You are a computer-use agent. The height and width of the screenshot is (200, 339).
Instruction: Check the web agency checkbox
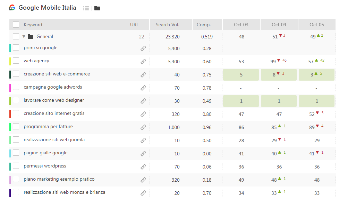point(16,61)
